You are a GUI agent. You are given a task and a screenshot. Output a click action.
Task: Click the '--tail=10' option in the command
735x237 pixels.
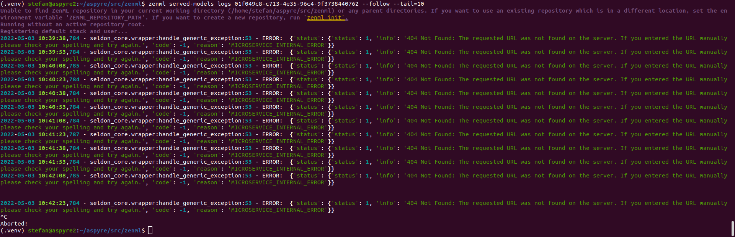(409, 4)
